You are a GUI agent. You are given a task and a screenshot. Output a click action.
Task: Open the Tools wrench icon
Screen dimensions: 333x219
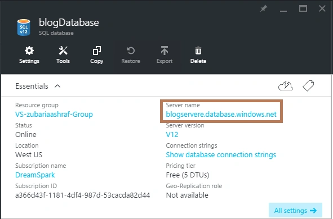(x=63, y=51)
